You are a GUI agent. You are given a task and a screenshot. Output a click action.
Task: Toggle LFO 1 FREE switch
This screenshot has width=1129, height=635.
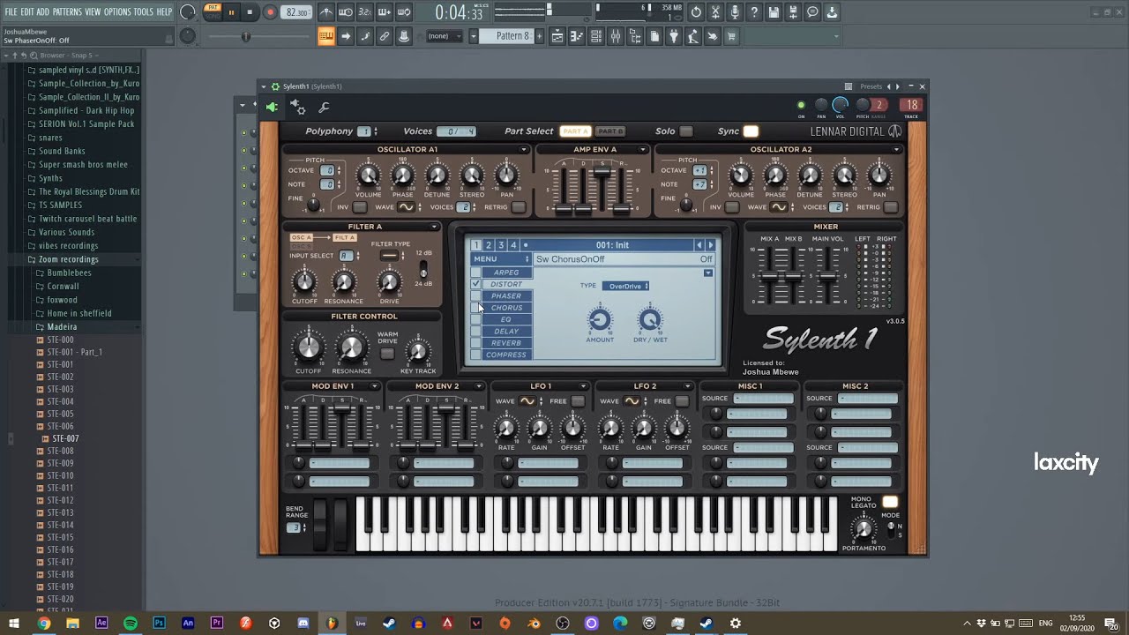[x=578, y=401]
